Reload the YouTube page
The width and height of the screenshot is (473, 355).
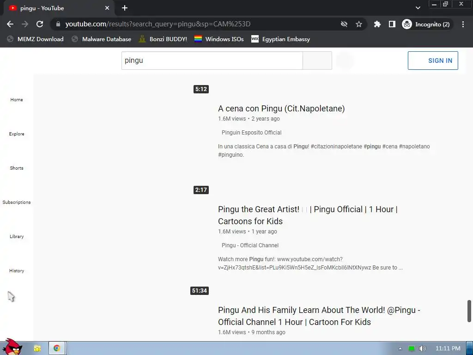pos(40,24)
